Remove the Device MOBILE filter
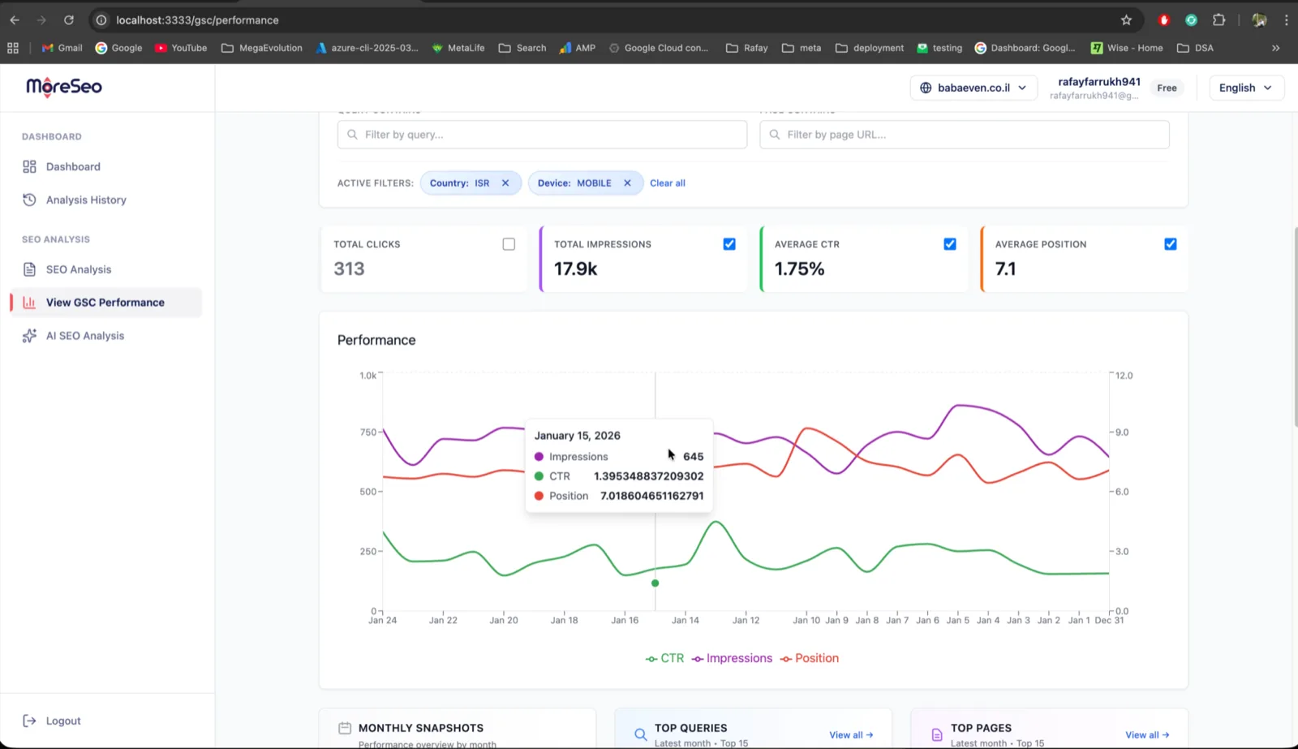Screen dimensions: 1298x749 627,183
